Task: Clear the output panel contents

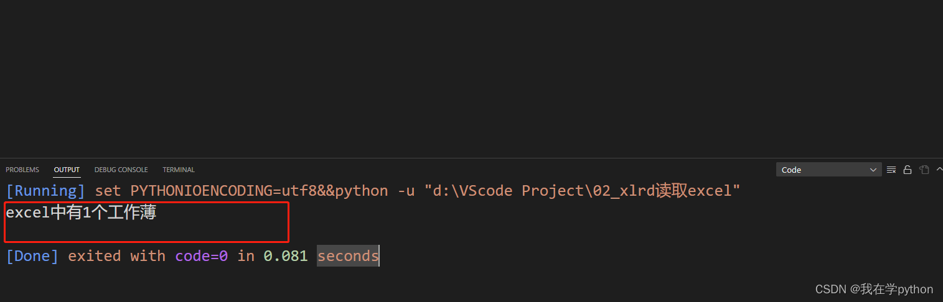Action: (x=891, y=170)
